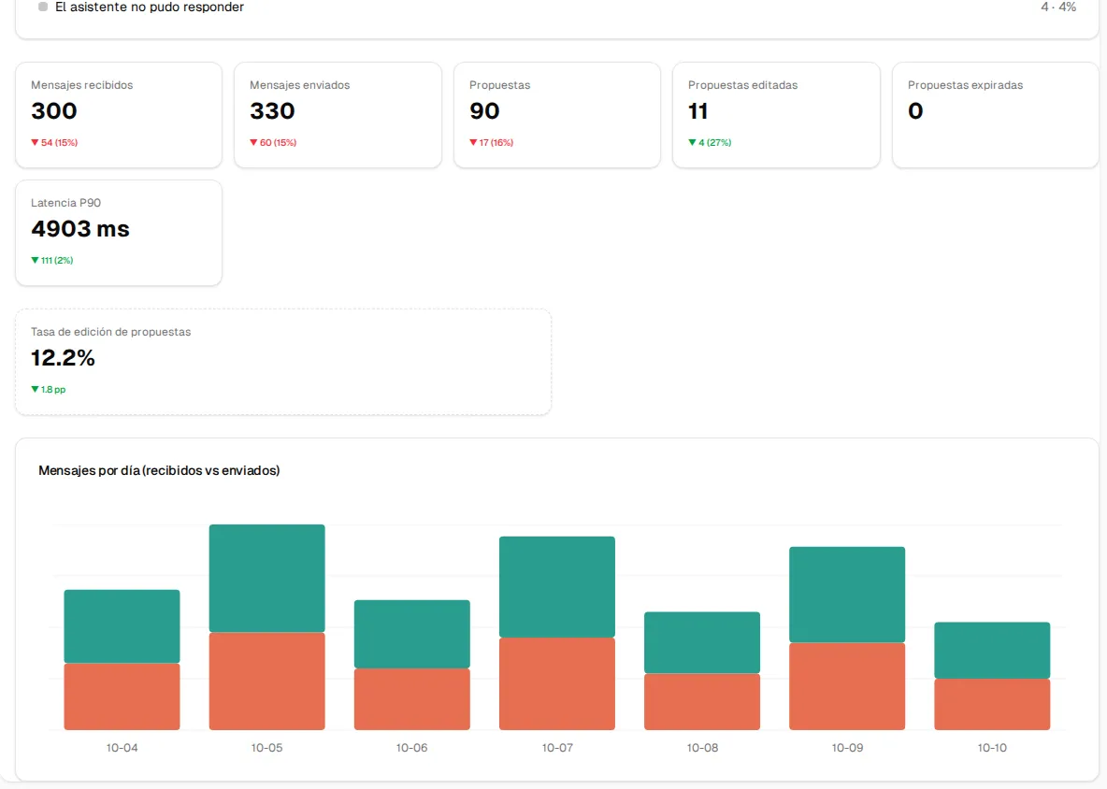Select the green bar segment for 10-09
Image resolution: width=1107 pixels, height=789 pixels.
[x=847, y=595]
